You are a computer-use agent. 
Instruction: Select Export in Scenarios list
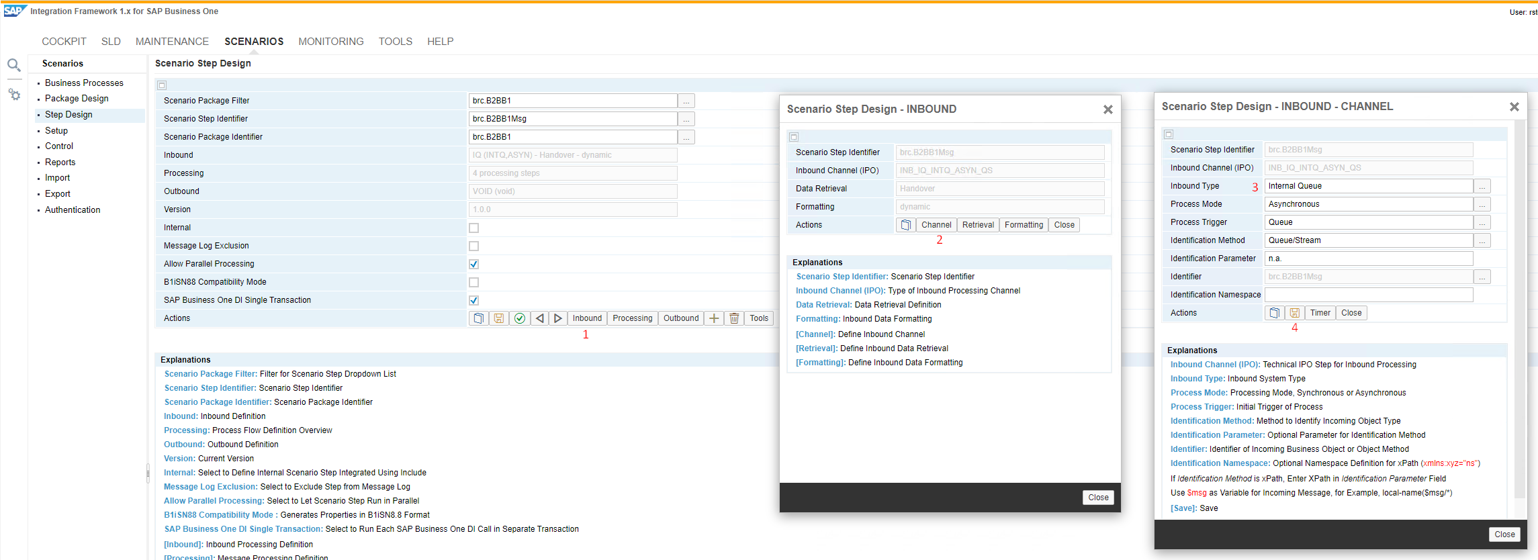click(57, 194)
